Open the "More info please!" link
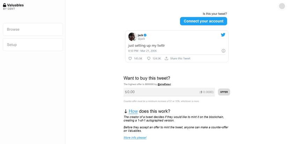Image resolution: width=288 pixels, height=144 pixels. (x=135, y=138)
